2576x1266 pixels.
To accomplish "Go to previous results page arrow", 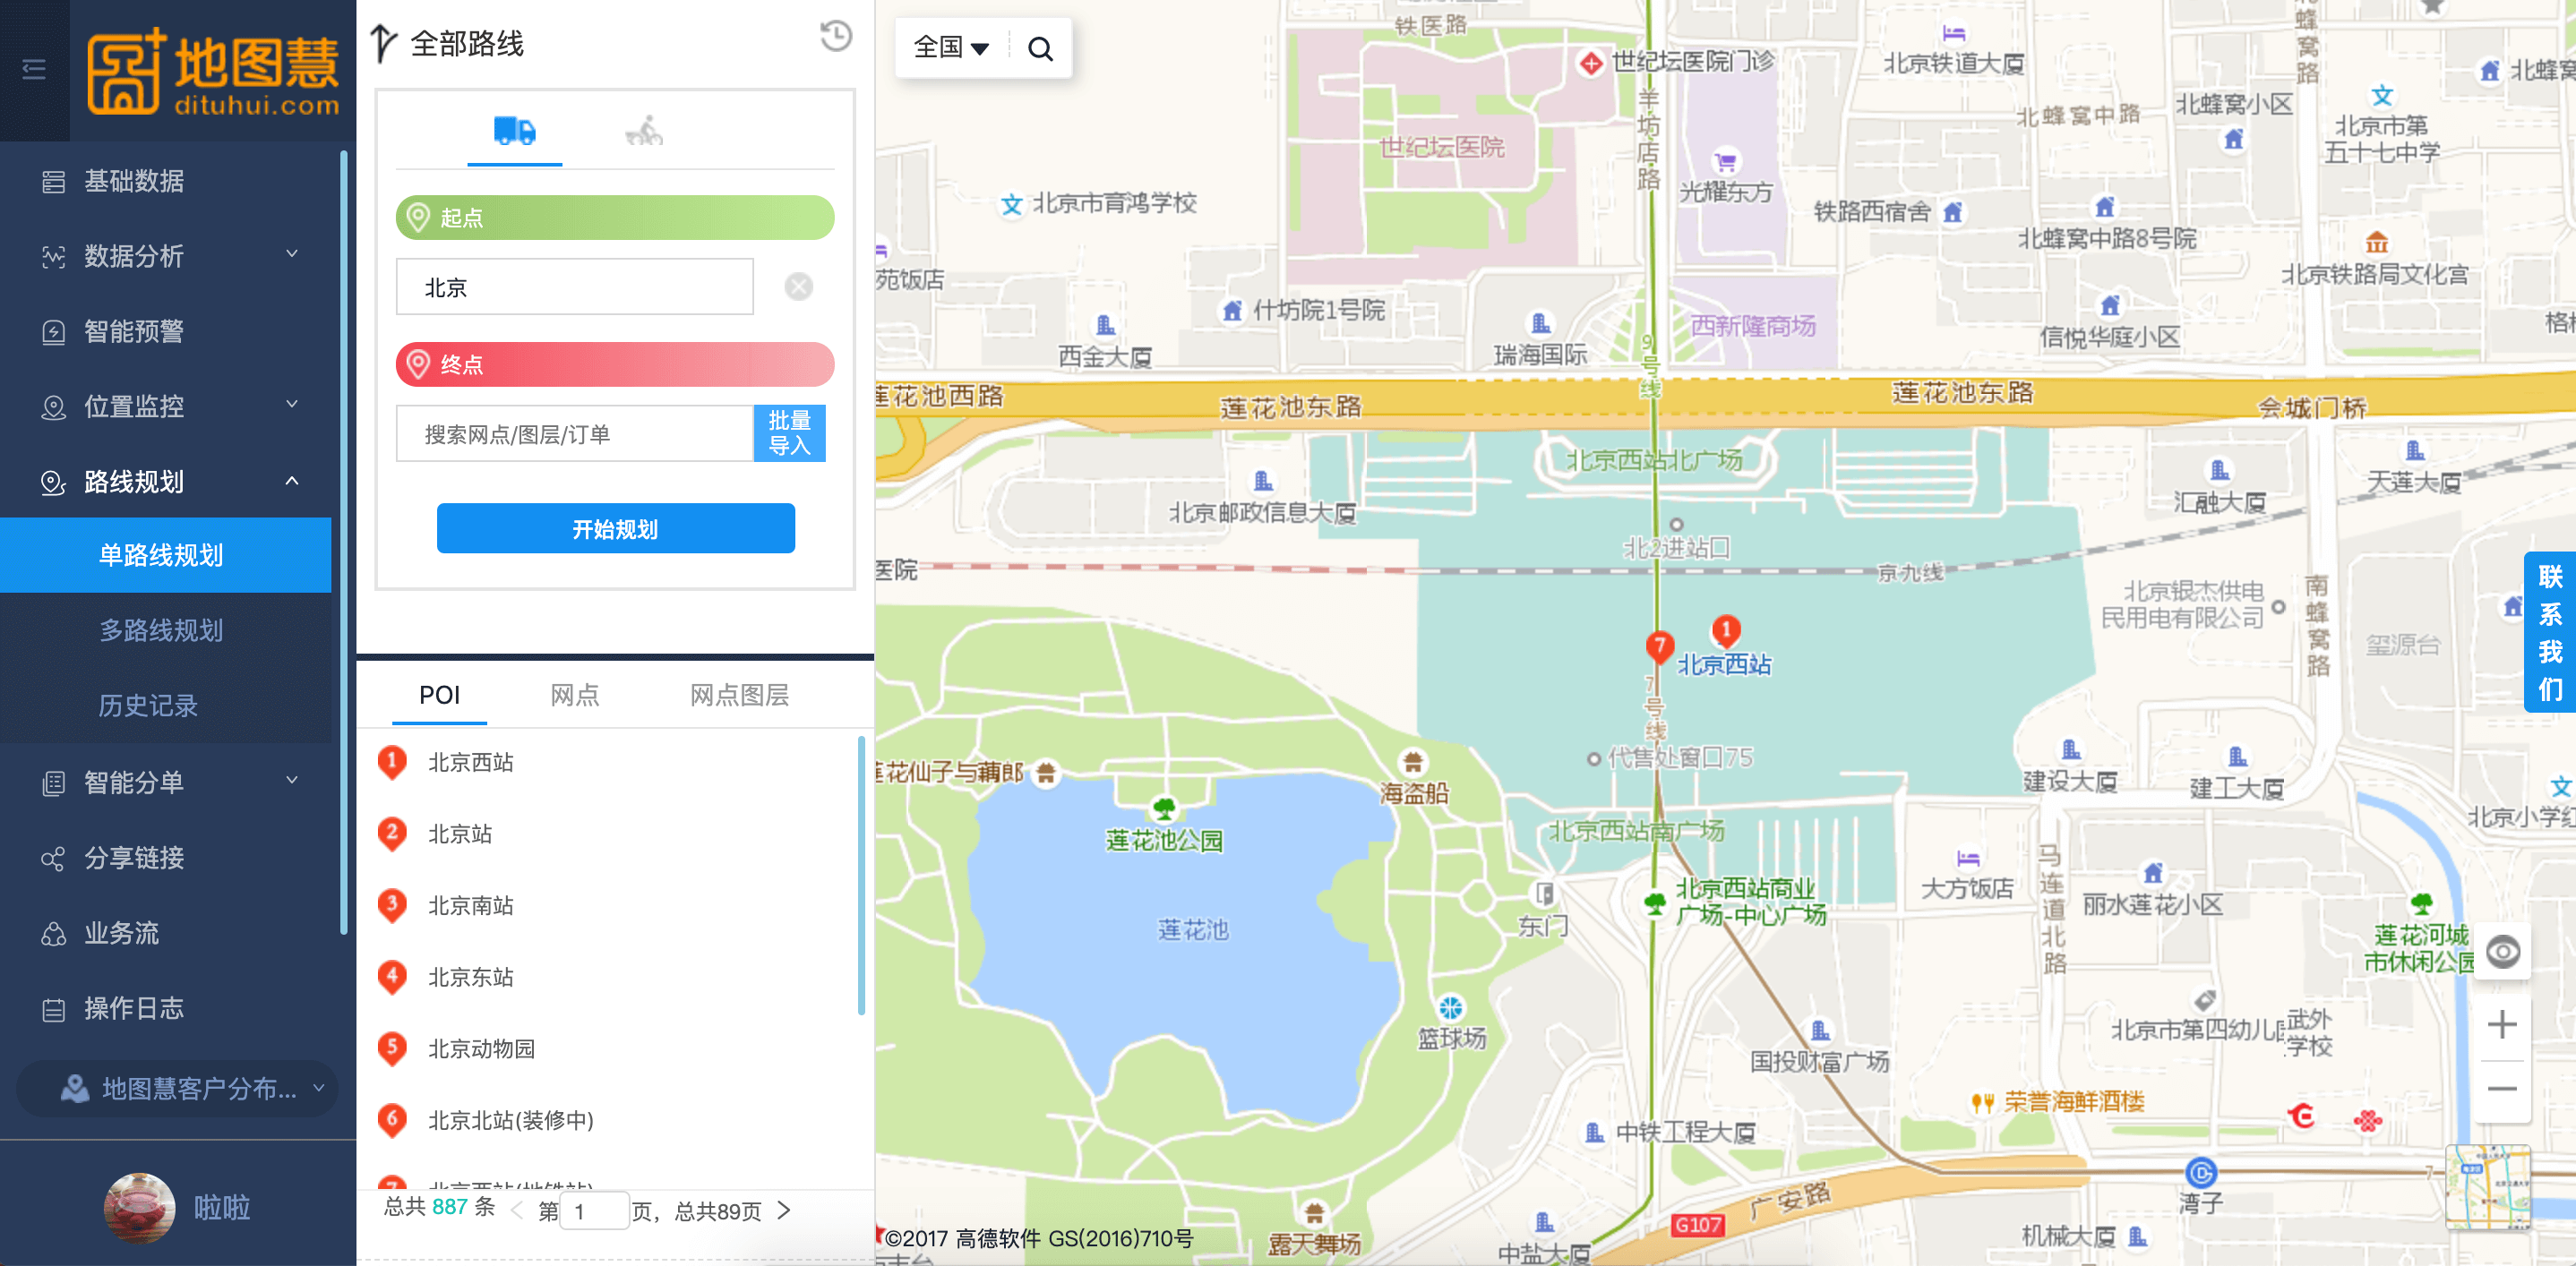I will click(x=517, y=1211).
